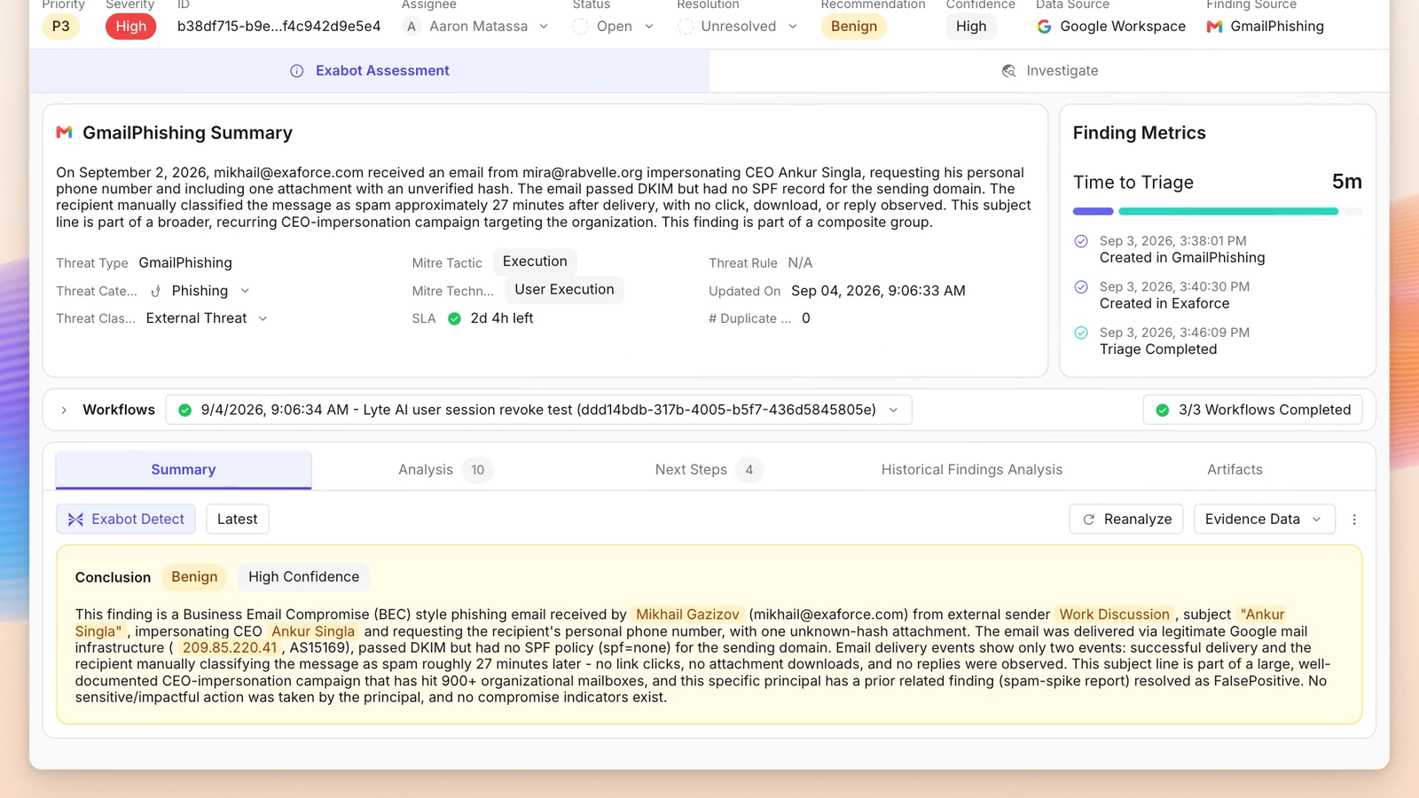The width and height of the screenshot is (1419, 798).
Task: Click the red High severity badge
Action: point(131,27)
